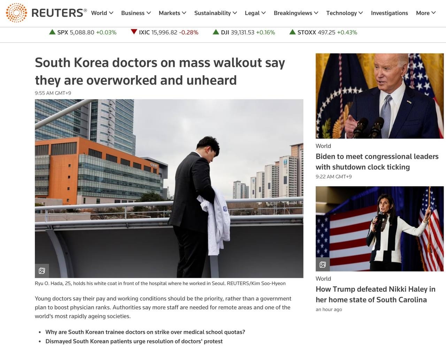
Task: Click the DJI green up-triangle indicator
Action: [216, 32]
